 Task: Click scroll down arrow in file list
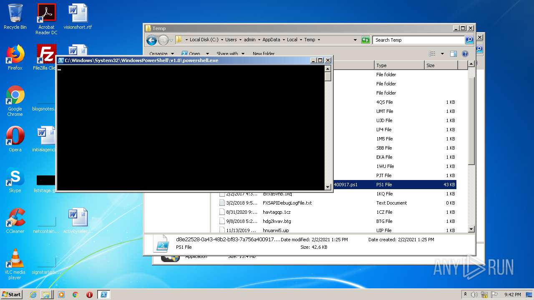pos(471,229)
